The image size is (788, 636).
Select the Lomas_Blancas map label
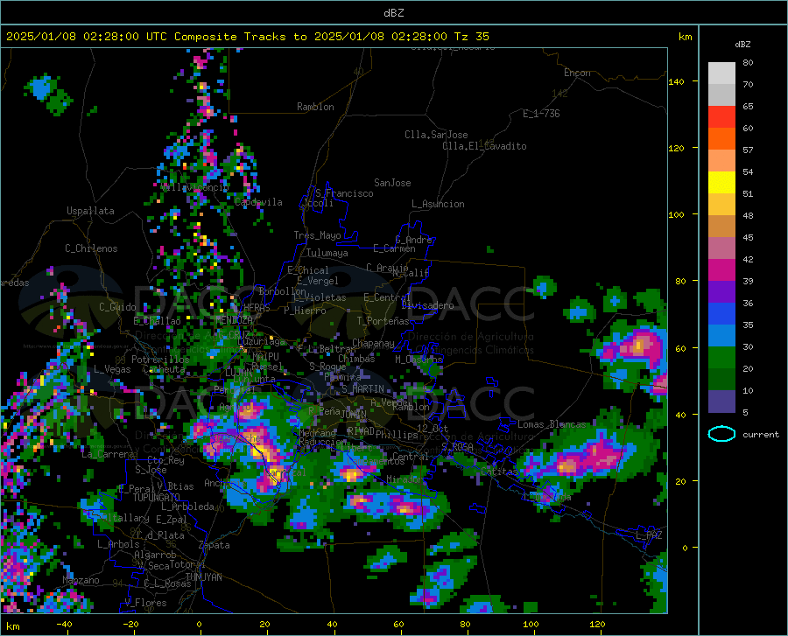(552, 424)
